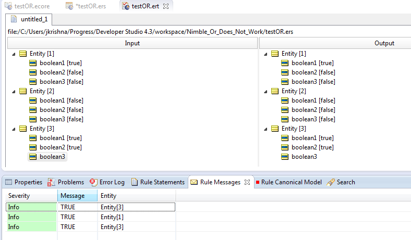Image resolution: width=411 pixels, height=240 pixels.
Task: Collapse Entity [1] in Output tree
Action: (265, 54)
